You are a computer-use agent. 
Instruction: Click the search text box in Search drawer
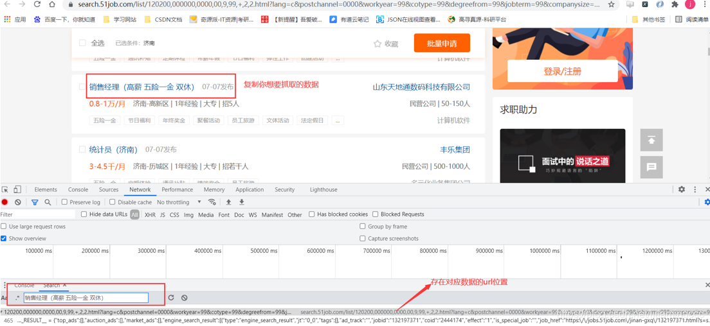(86, 298)
